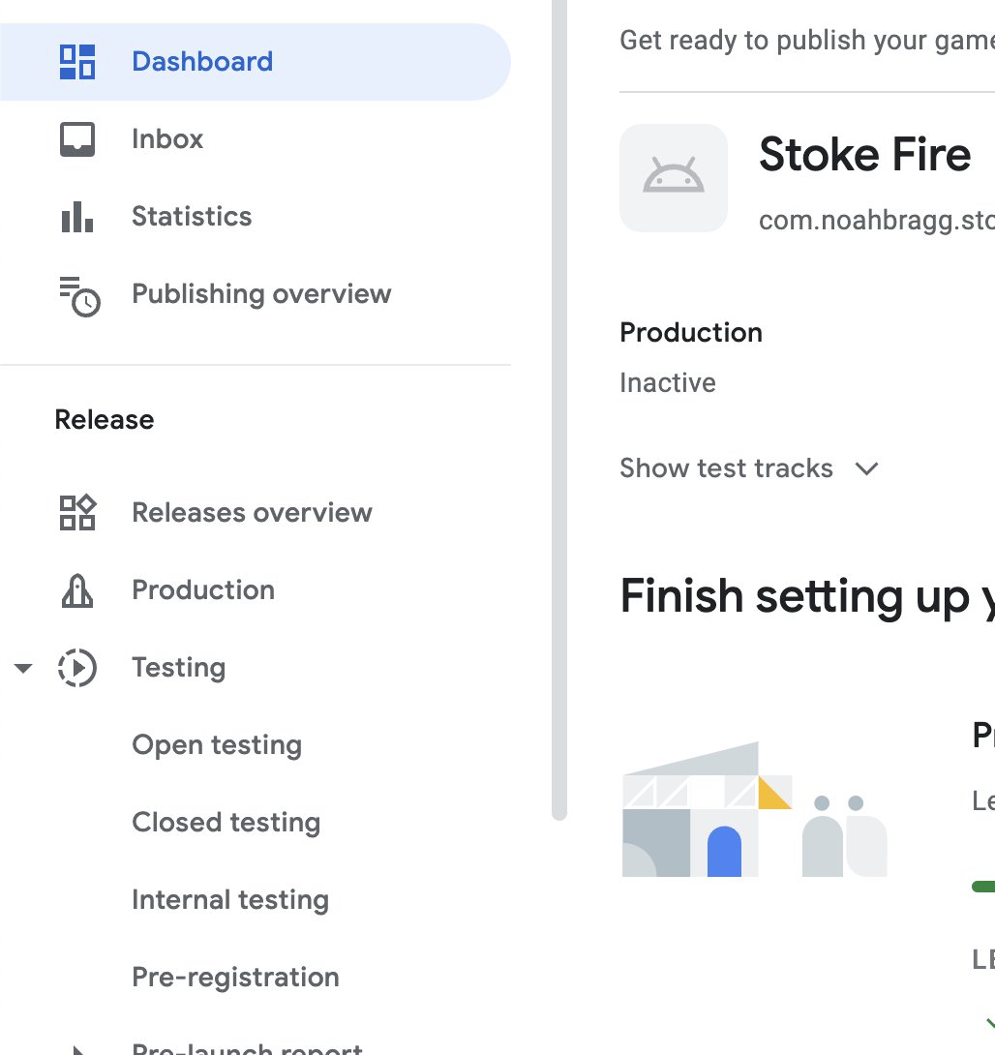Click the Dashboard grid icon
995x1055 pixels.
(x=77, y=62)
